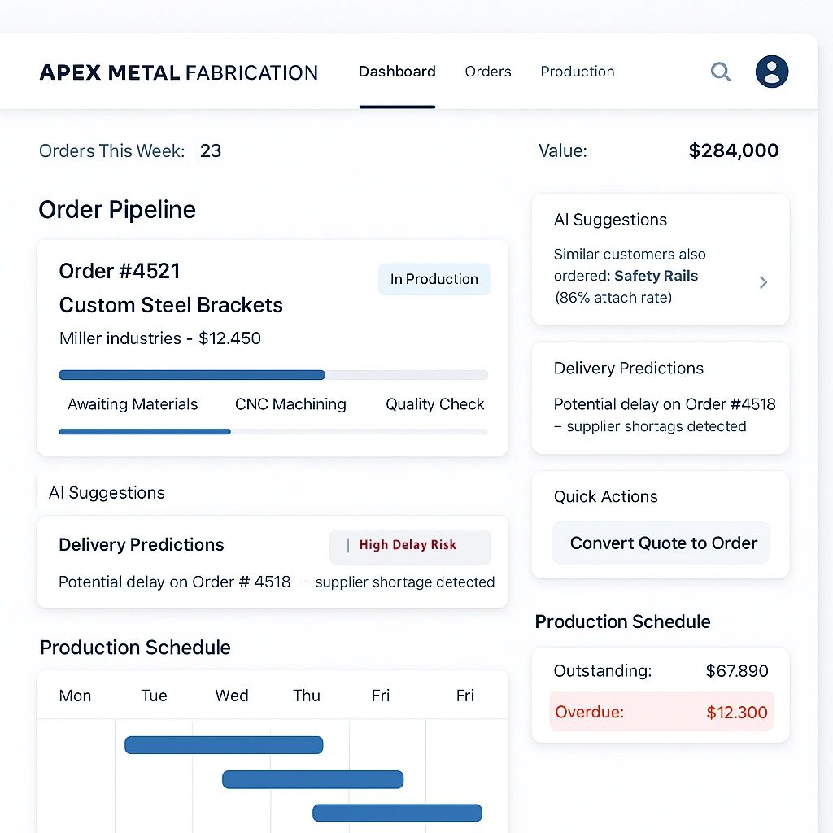This screenshot has height=833, width=833.
Task: Click the Outstanding $67.890 row
Action: tap(661, 671)
